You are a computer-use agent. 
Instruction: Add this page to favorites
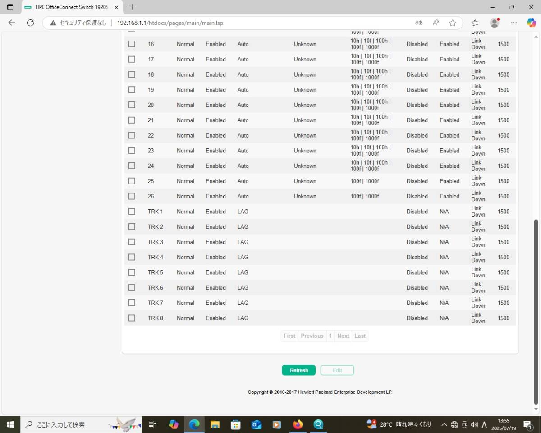coord(453,23)
